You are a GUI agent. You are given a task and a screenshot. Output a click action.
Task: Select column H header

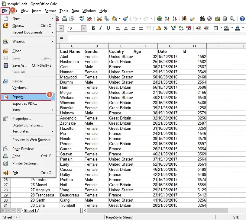tap(194, 46)
